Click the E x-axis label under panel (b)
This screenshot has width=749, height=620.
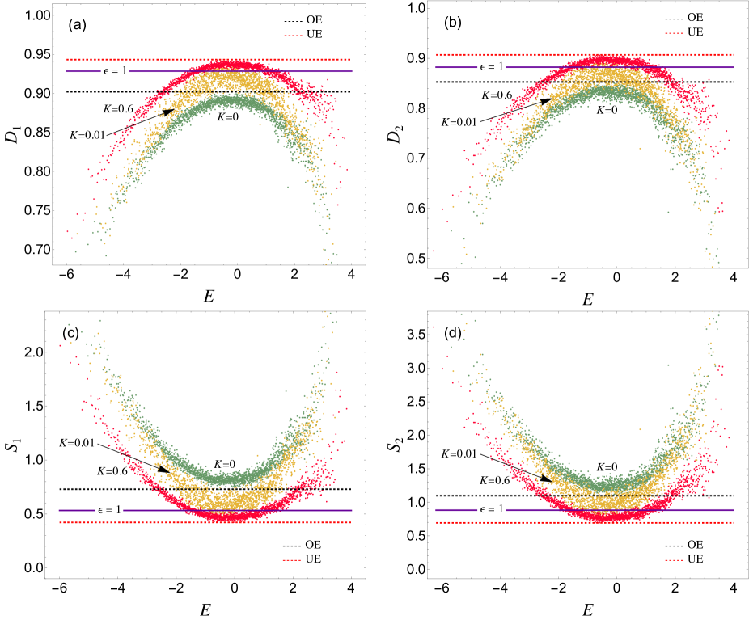coord(588,299)
